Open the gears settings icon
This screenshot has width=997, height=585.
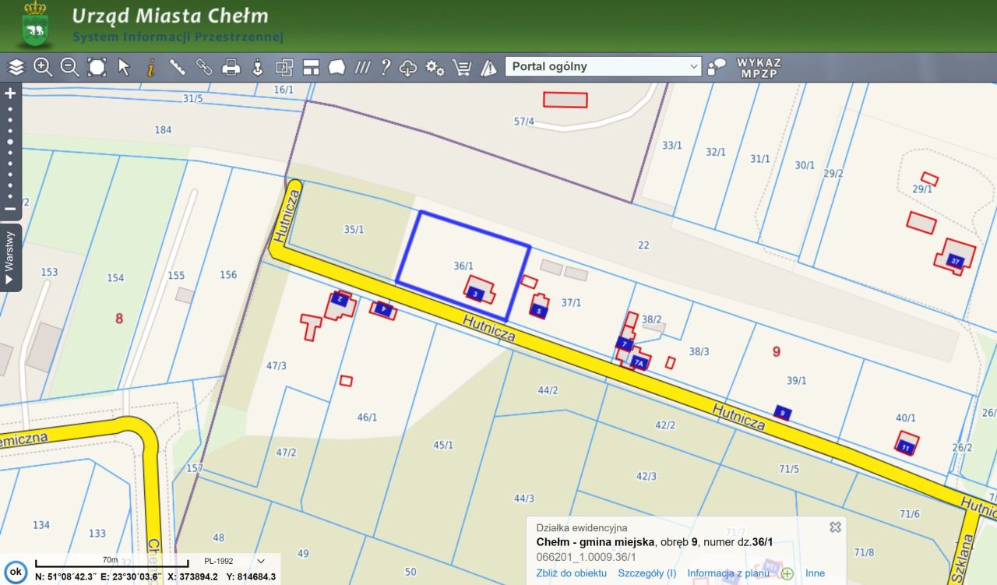click(435, 68)
